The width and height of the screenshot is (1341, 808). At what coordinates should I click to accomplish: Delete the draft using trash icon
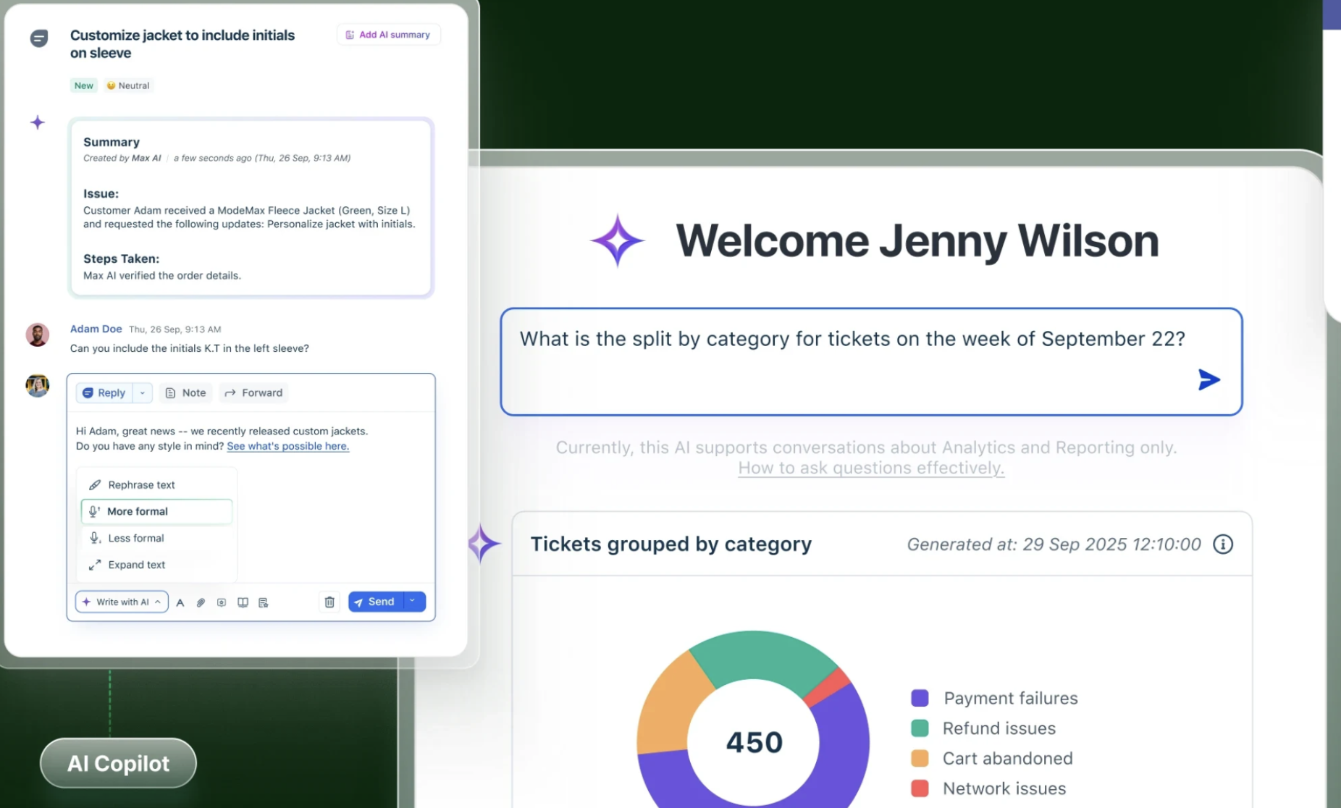click(x=329, y=602)
